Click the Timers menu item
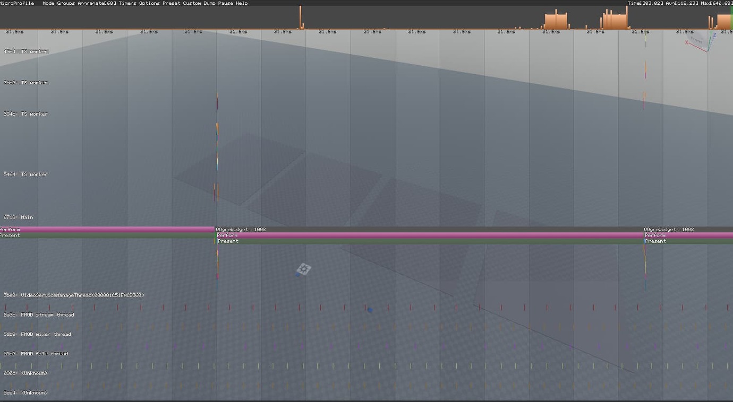This screenshot has width=733, height=402. [127, 3]
